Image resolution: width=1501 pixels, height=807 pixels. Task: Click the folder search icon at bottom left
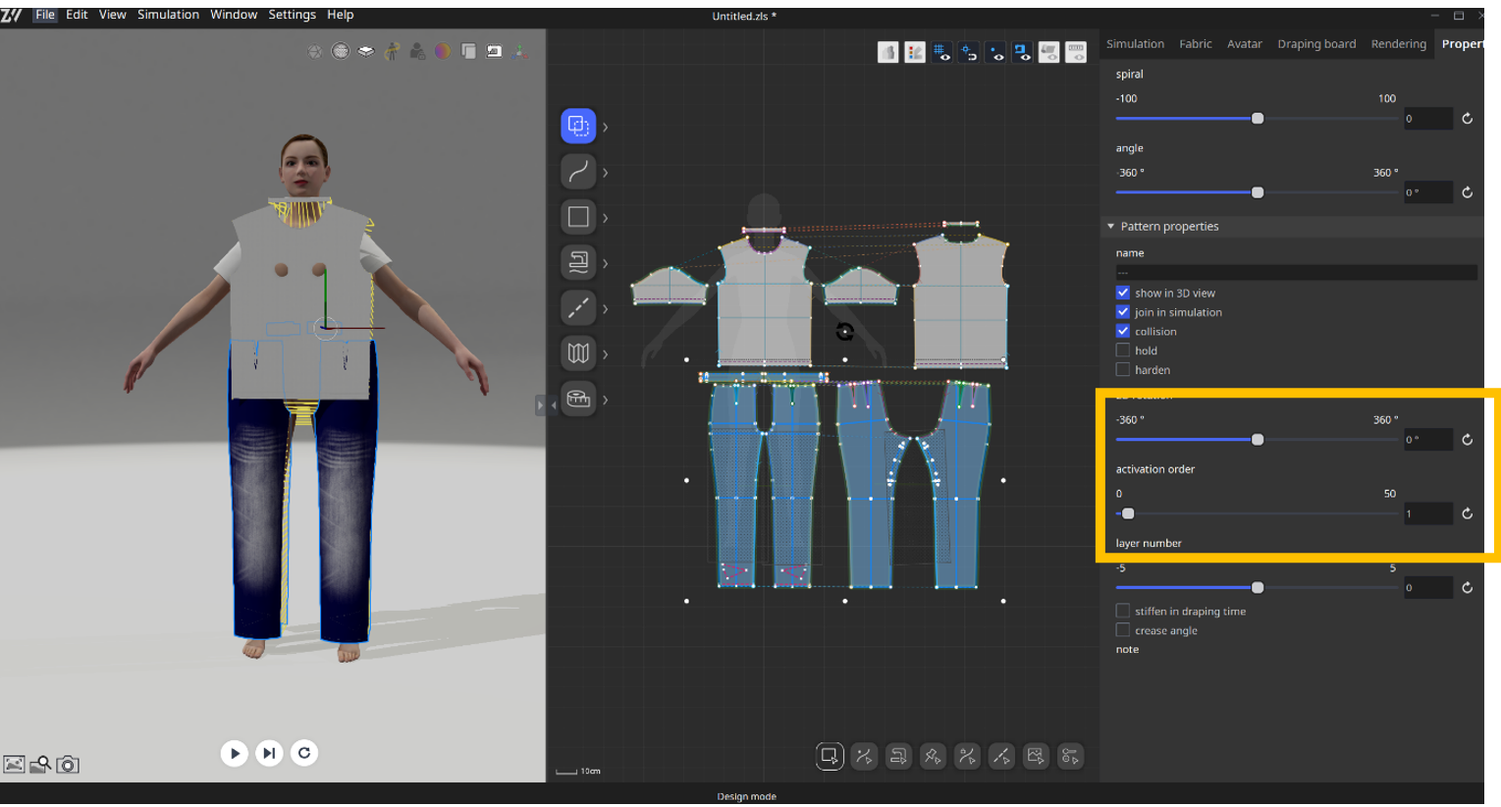coord(40,764)
